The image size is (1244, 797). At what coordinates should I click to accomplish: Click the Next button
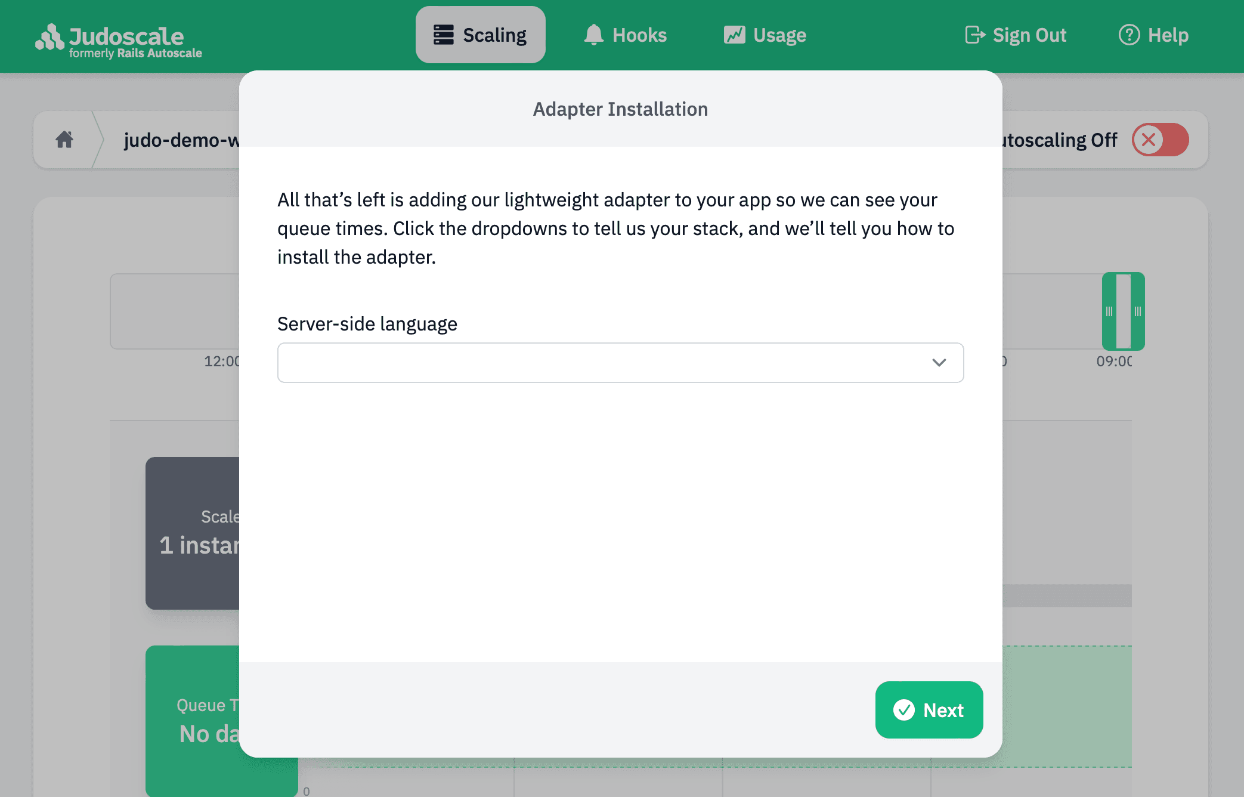pyautogui.click(x=929, y=710)
